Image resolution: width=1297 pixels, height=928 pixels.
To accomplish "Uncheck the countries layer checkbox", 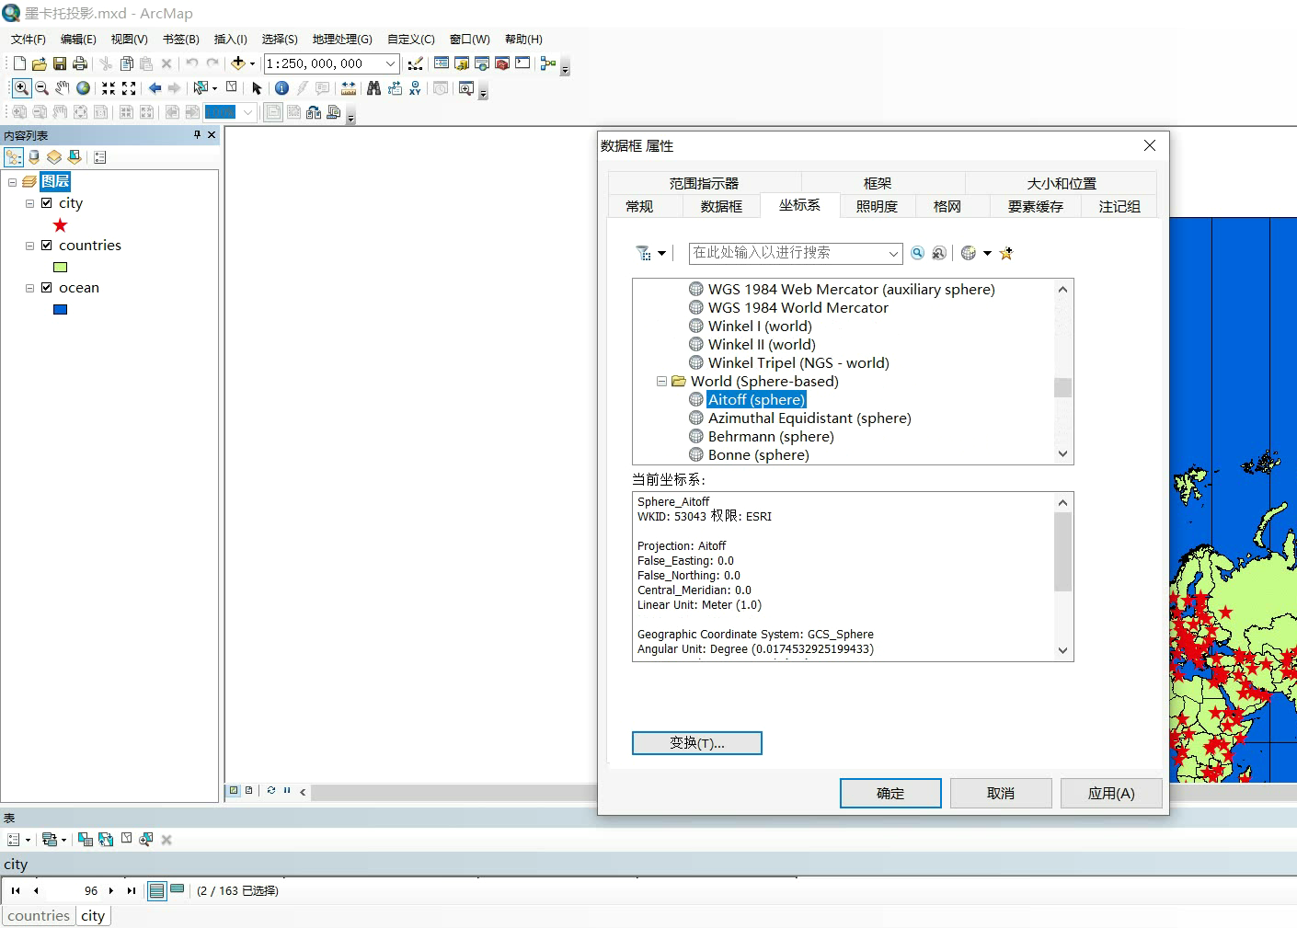I will pos(47,246).
